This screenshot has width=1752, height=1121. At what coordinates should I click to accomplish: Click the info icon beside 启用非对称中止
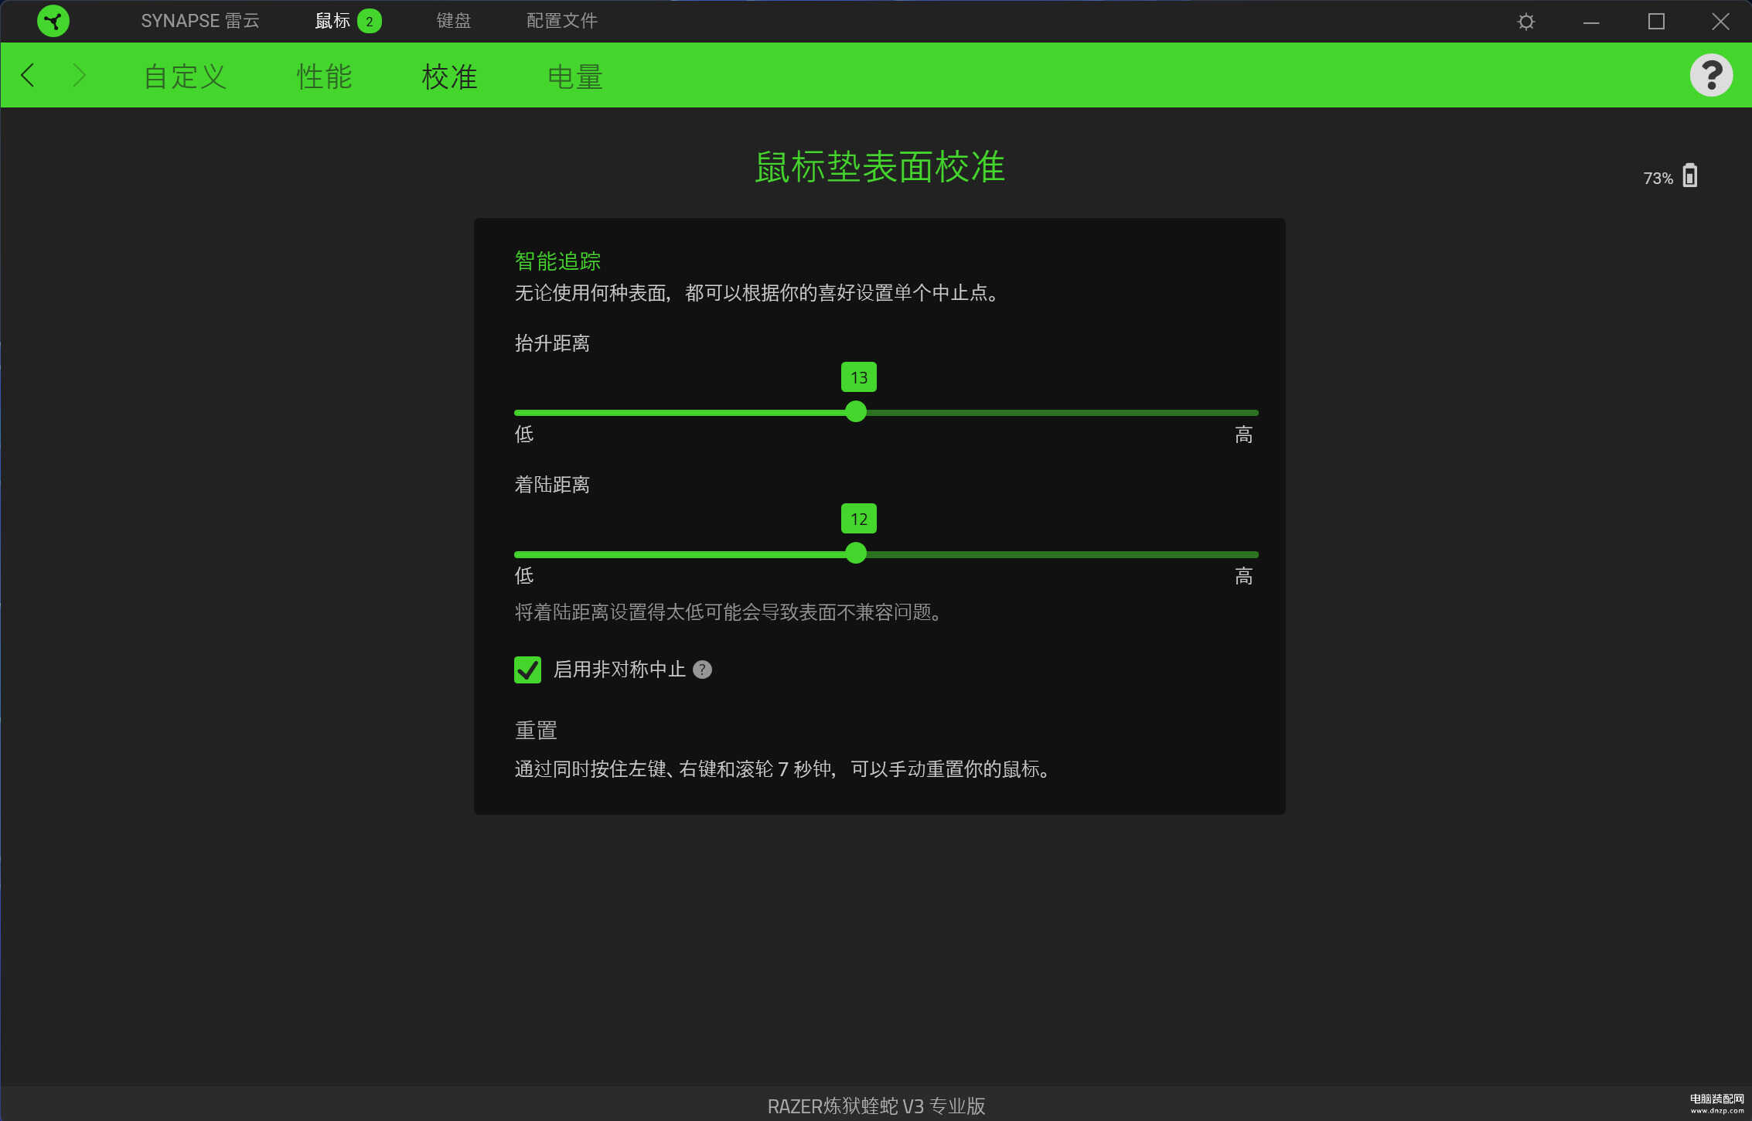tap(702, 670)
